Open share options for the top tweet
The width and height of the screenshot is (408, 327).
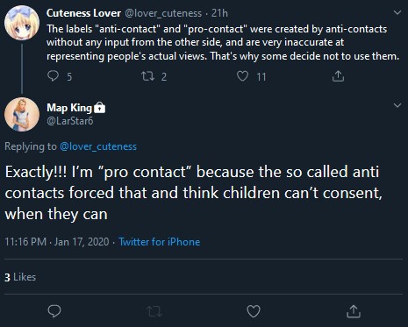[x=338, y=76]
